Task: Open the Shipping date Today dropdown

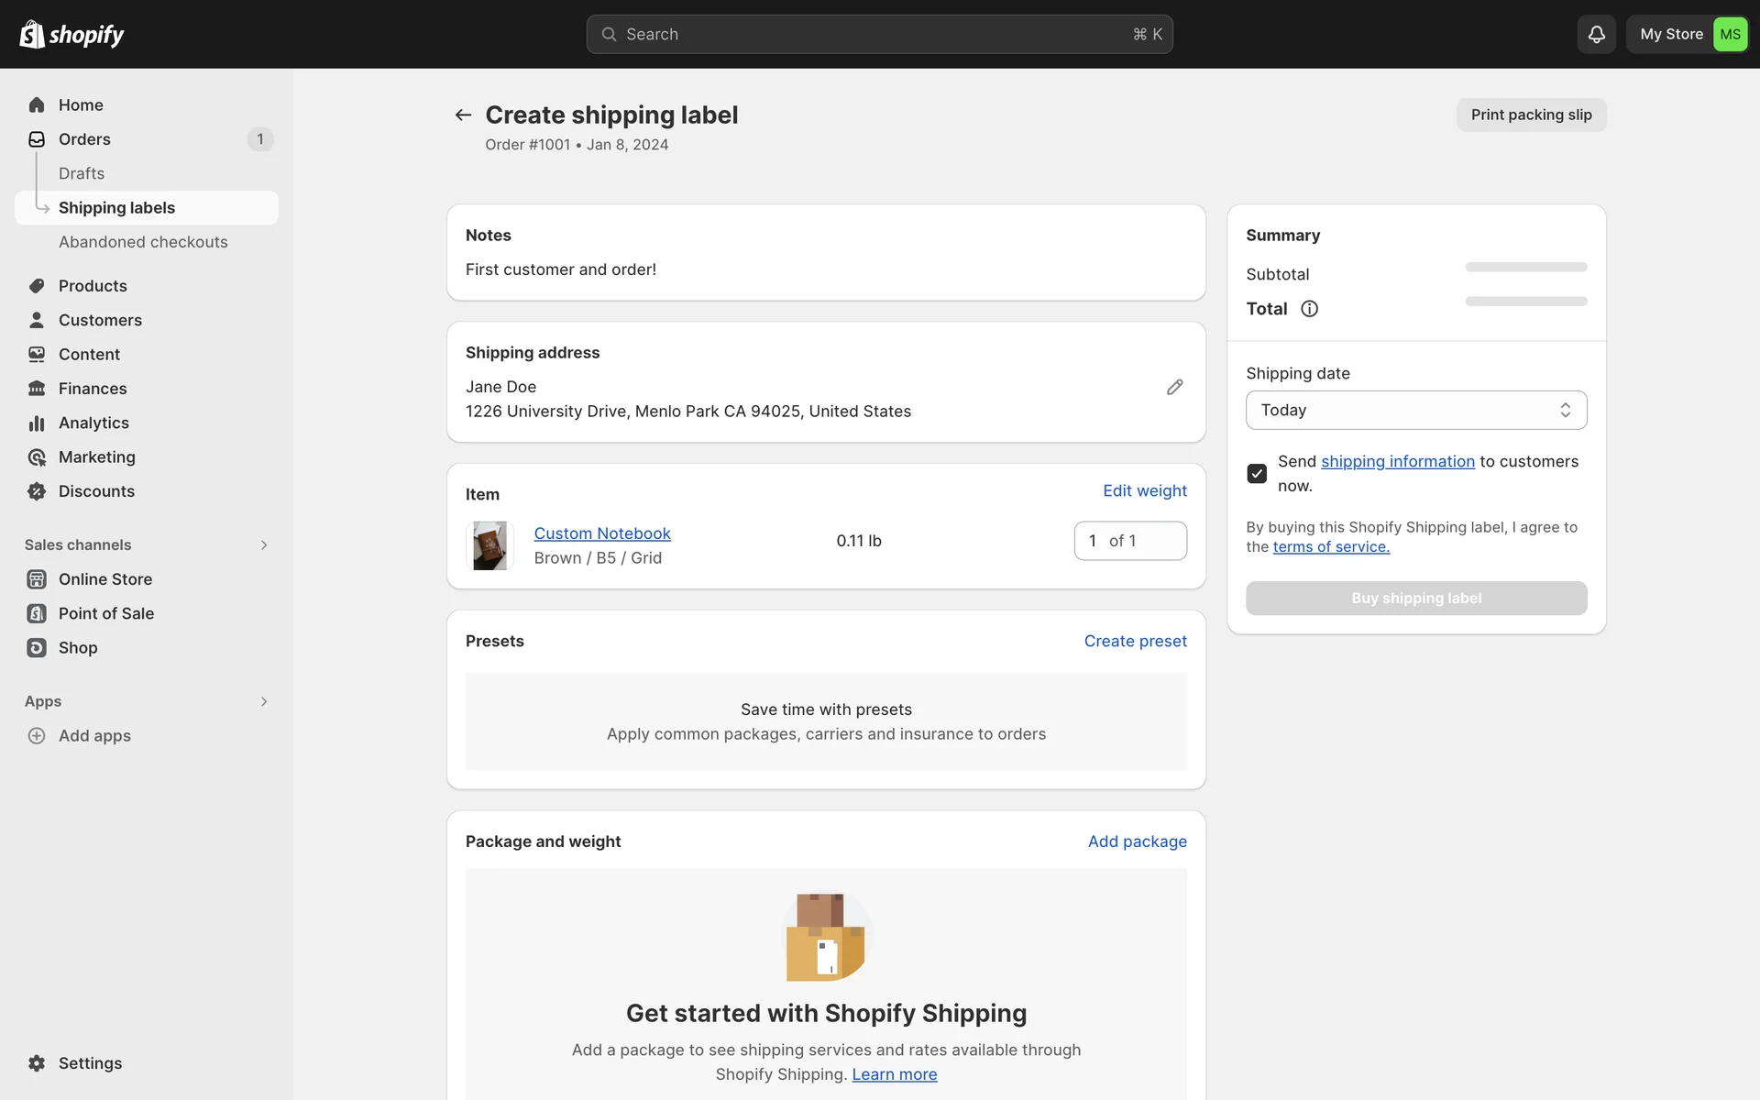Action: (x=1415, y=410)
